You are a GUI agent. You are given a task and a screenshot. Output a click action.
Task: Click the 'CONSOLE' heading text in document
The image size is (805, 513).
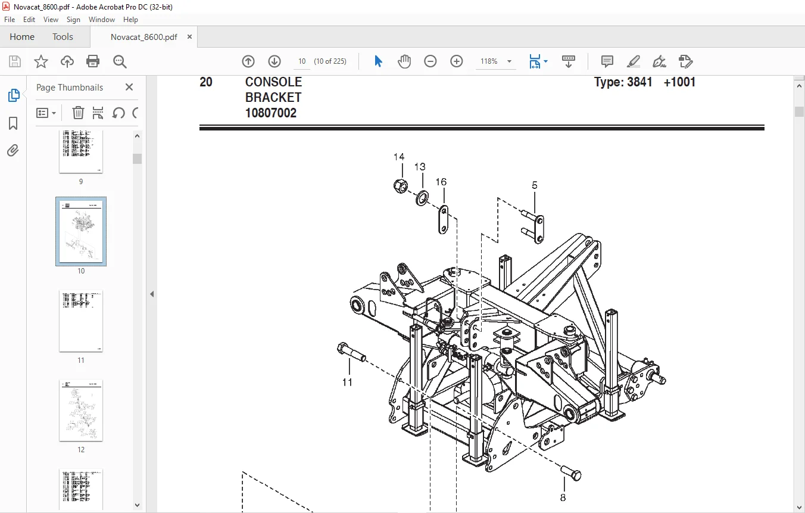[273, 82]
